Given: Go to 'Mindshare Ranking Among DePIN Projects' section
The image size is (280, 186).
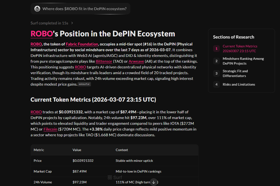Looking at the screenshot, I should pyautogui.click(x=243, y=61).
